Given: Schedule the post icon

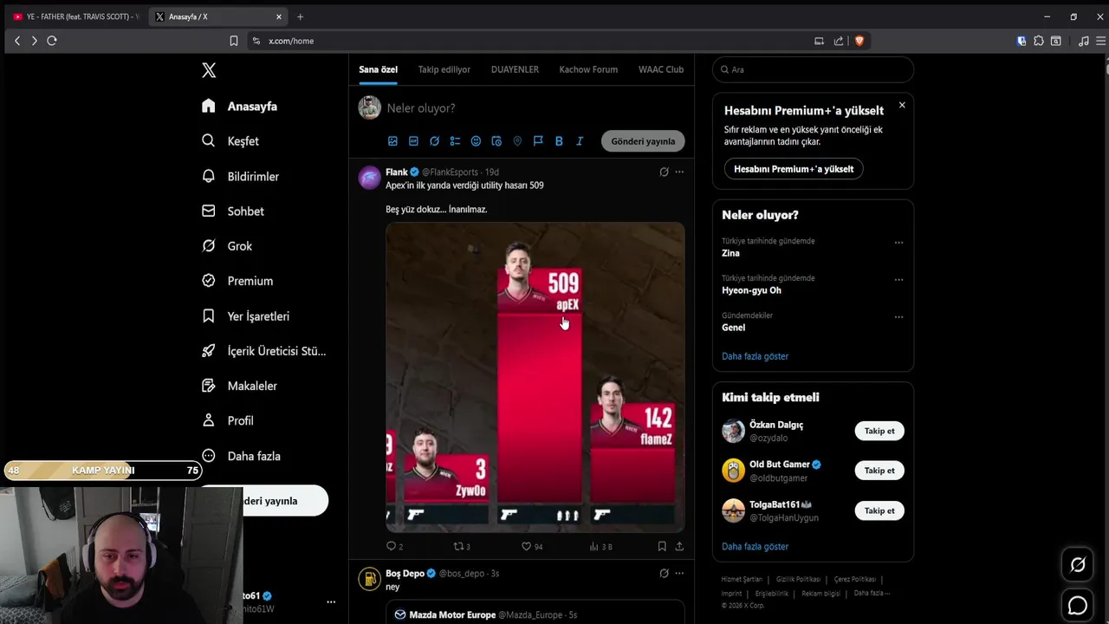Looking at the screenshot, I should click(496, 141).
